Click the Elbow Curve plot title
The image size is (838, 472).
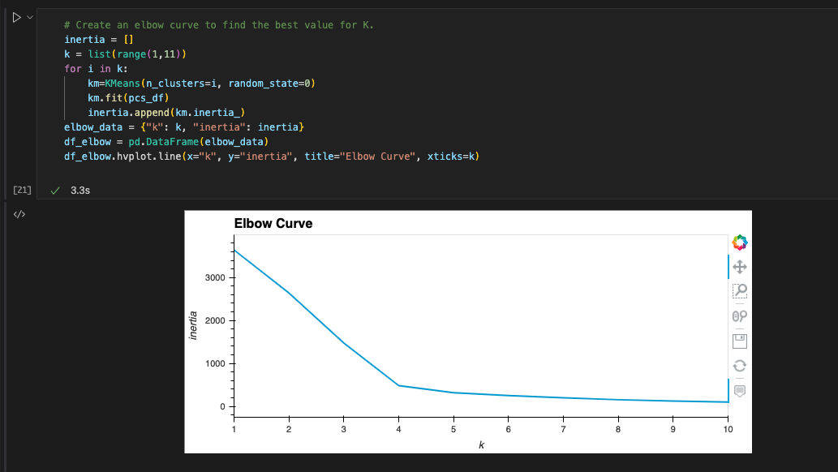coord(273,224)
